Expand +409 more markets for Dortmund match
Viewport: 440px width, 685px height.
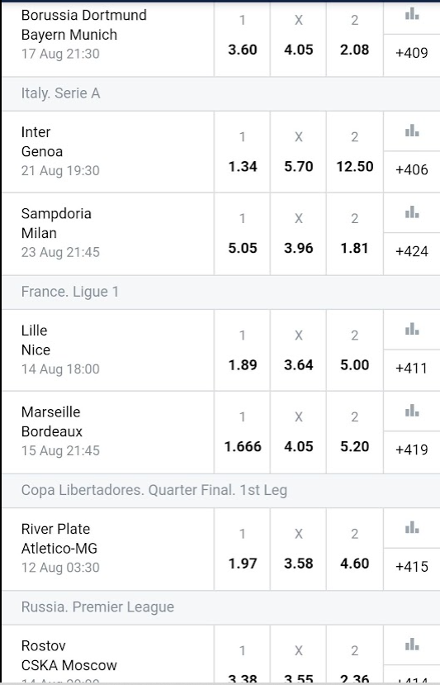(x=412, y=54)
